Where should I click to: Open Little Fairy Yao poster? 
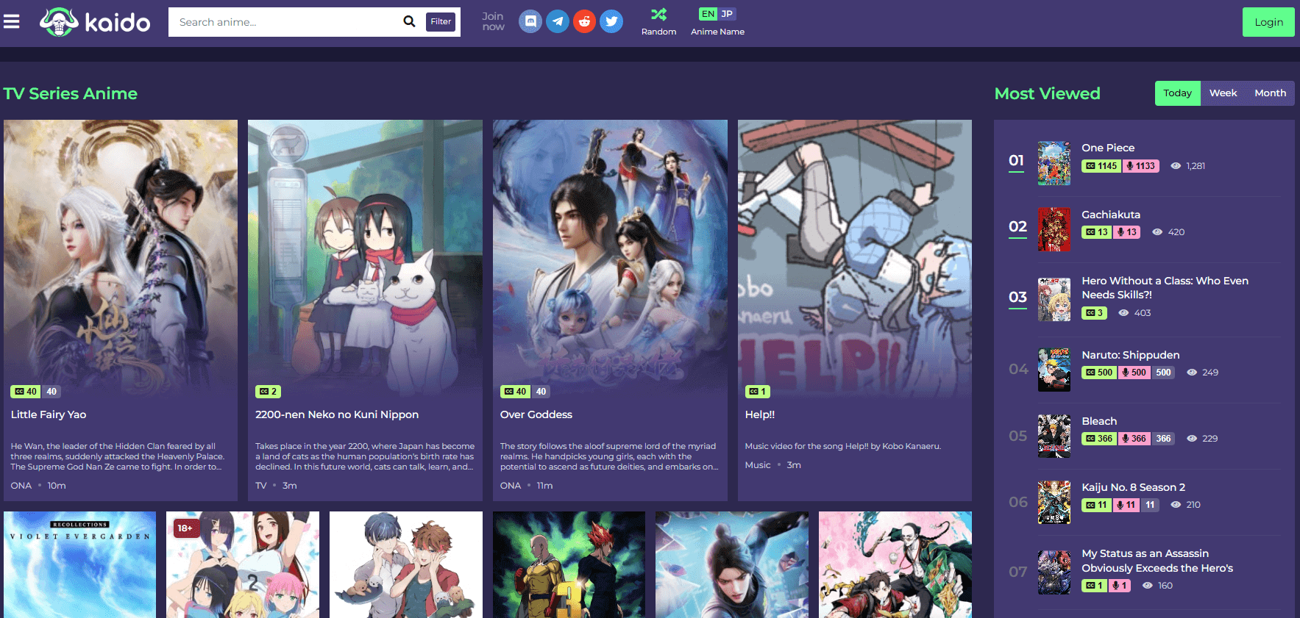click(x=121, y=259)
